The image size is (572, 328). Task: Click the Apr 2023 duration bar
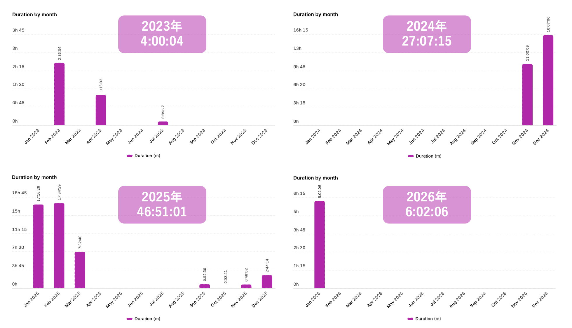[x=101, y=110]
